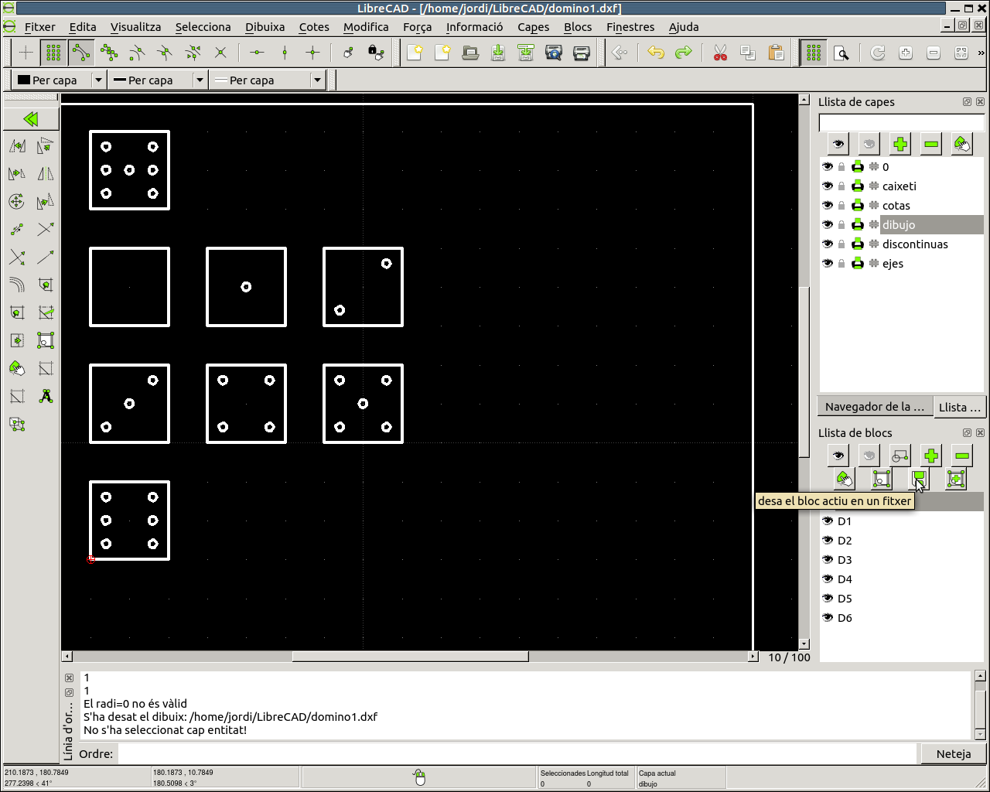This screenshot has width=990, height=792.
Task: Open the Dibuixa menu
Action: tap(265, 26)
